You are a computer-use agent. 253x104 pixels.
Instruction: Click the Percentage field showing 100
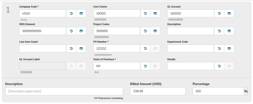218,91
